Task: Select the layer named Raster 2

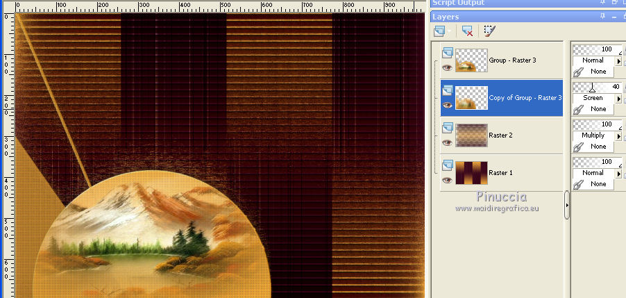Action: pos(500,135)
